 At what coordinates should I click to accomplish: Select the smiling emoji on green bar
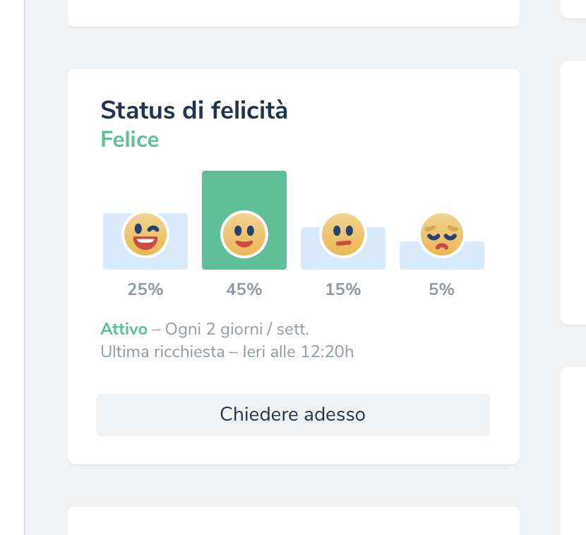click(244, 234)
